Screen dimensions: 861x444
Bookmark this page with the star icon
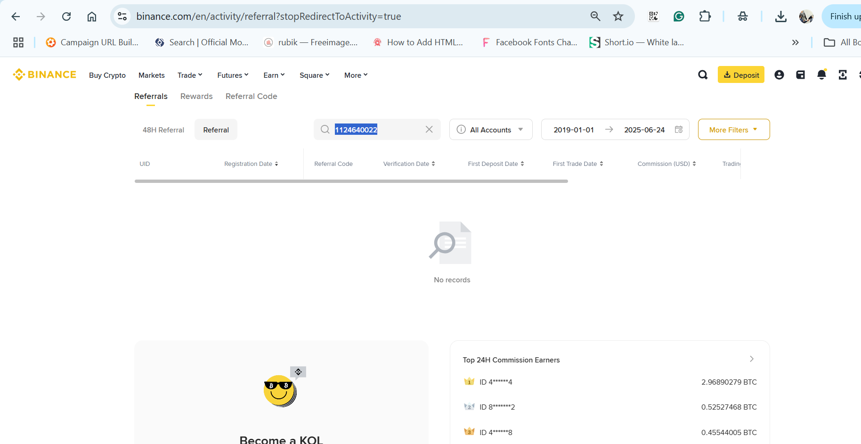(x=618, y=16)
